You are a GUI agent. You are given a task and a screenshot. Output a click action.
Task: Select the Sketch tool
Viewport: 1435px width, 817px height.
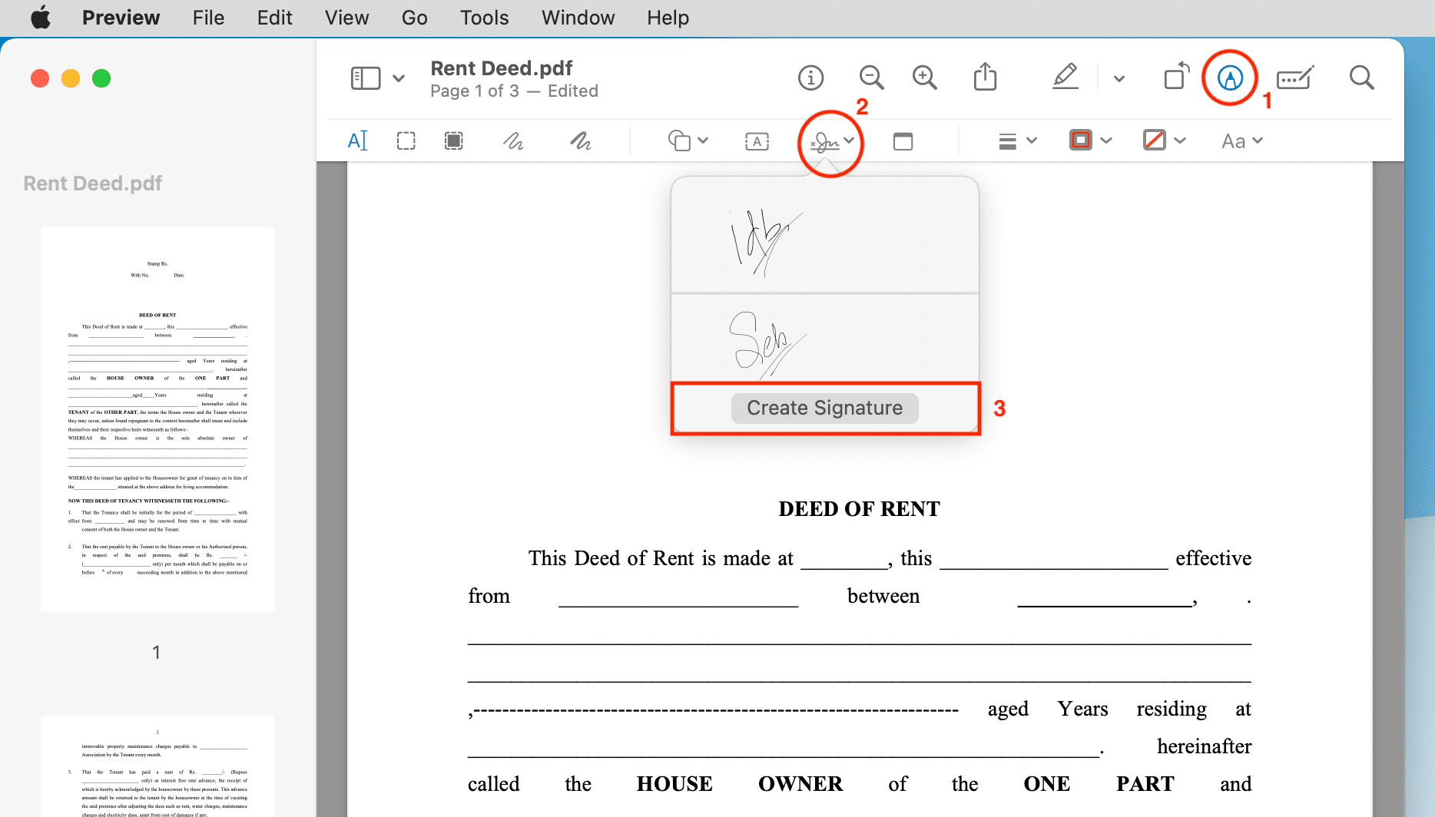[513, 141]
